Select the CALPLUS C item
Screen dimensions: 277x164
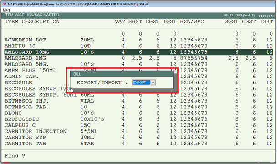(20, 125)
